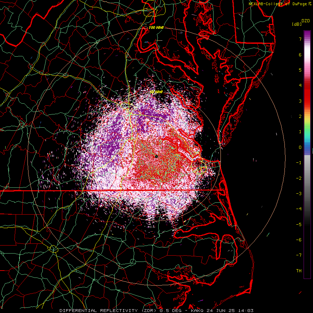Select the -5 value on the dB scale

click(299, 225)
